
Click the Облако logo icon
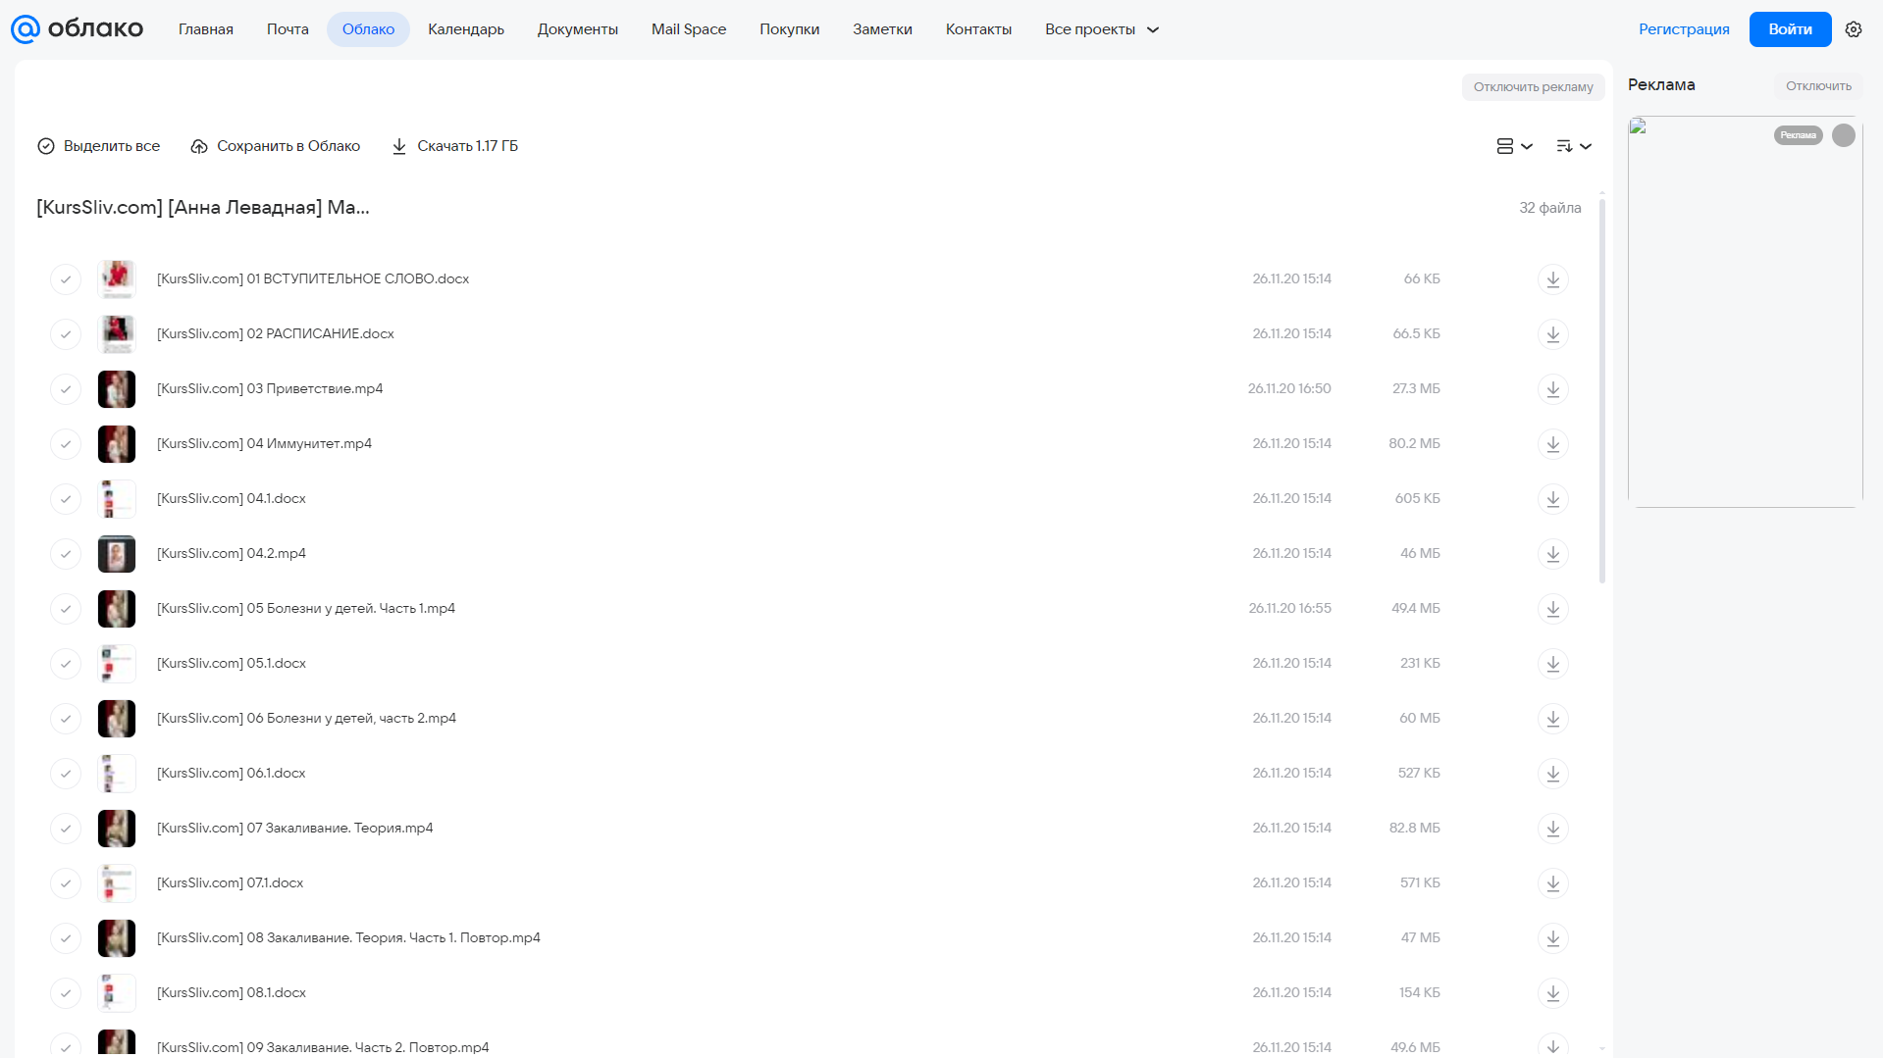click(26, 29)
